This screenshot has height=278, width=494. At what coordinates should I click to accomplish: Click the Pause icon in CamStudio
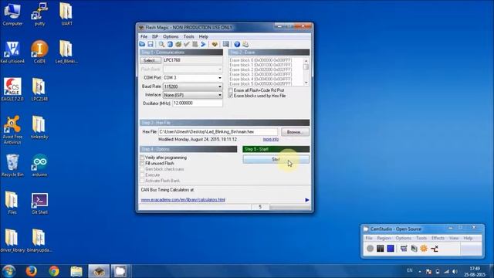[x=381, y=249]
